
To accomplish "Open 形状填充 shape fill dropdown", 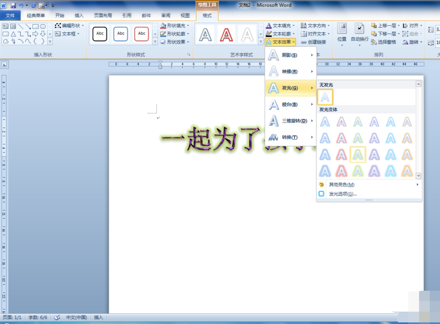I will [x=175, y=26].
